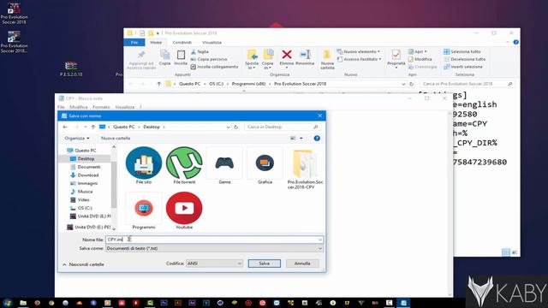Open Notepad's Formato menu
Viewport: 548px width, 308px height.
(101, 107)
